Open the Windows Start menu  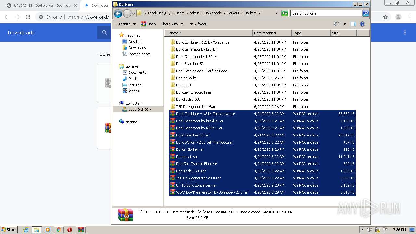(9, 229)
